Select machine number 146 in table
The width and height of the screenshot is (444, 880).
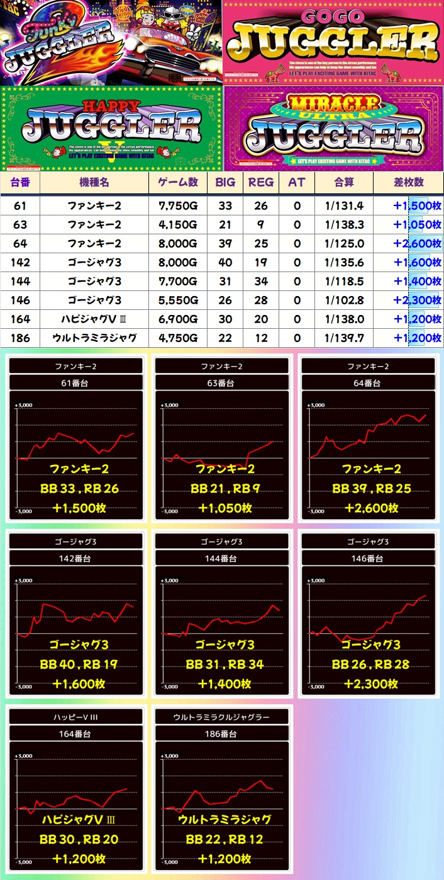tap(20, 300)
